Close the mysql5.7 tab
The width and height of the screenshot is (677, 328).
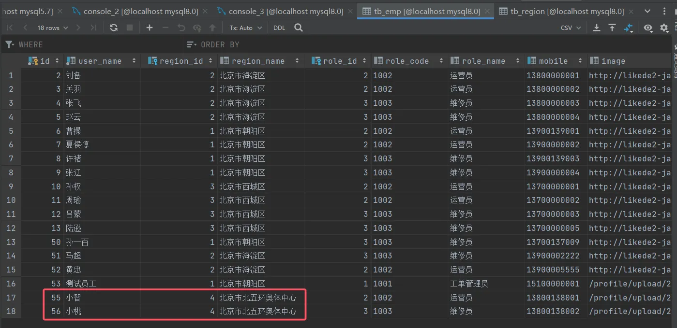pyautogui.click(x=60, y=11)
